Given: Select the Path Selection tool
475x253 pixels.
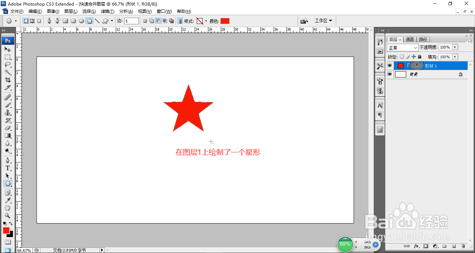Looking at the screenshot, I should click(8, 176).
